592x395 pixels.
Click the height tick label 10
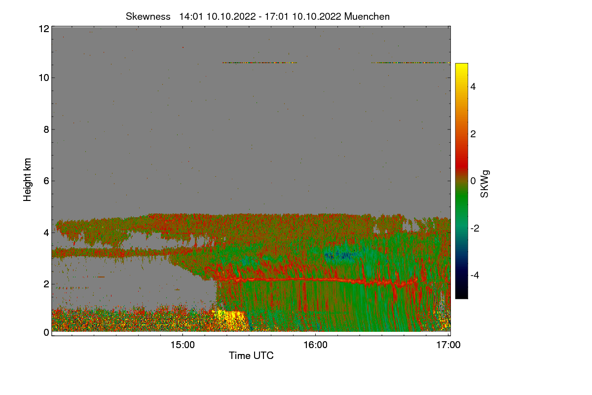[43, 78]
